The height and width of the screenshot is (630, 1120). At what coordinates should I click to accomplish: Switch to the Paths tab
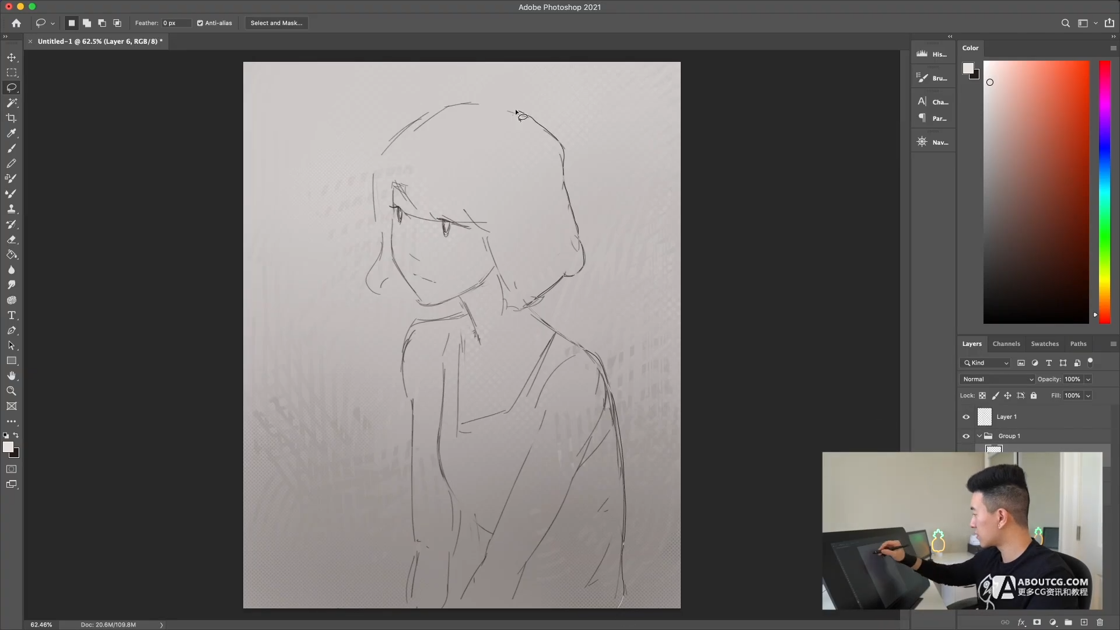[1078, 344]
